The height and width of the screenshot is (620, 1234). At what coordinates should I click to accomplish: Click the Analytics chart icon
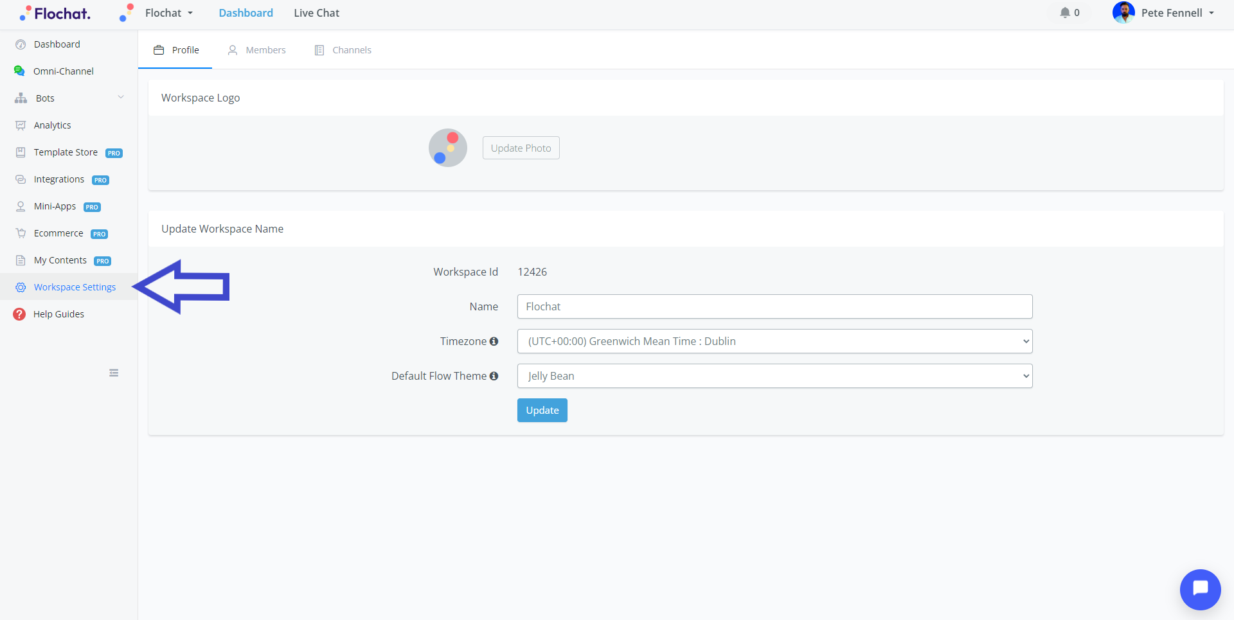pyautogui.click(x=21, y=125)
